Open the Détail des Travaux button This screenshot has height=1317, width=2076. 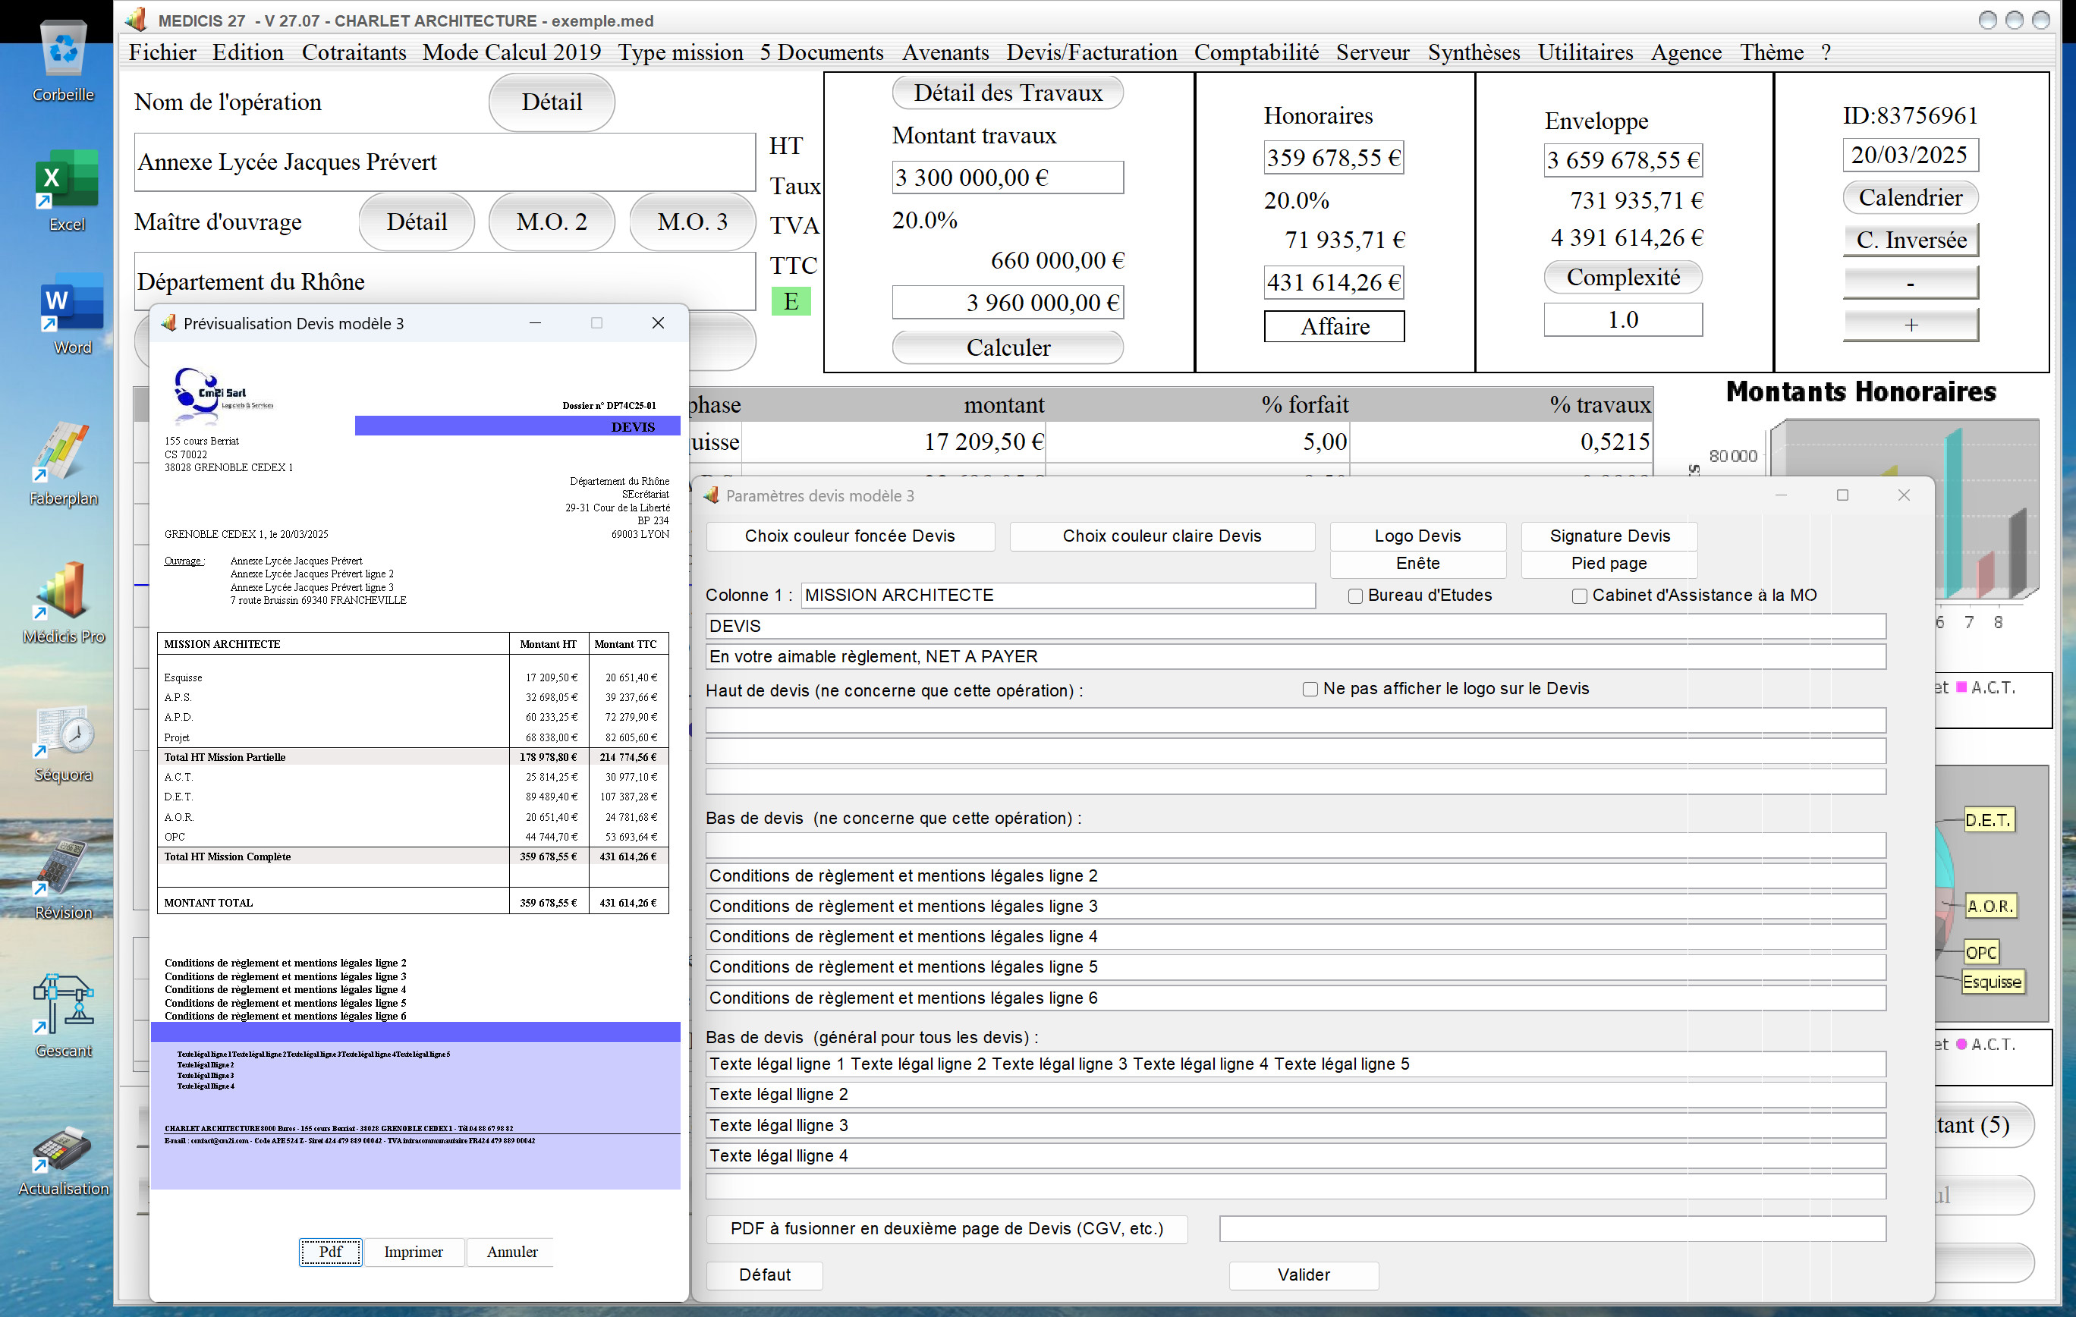(x=1008, y=93)
